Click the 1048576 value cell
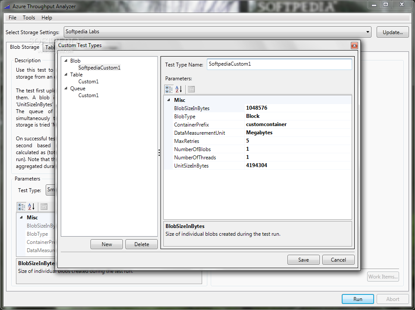 (x=298, y=108)
